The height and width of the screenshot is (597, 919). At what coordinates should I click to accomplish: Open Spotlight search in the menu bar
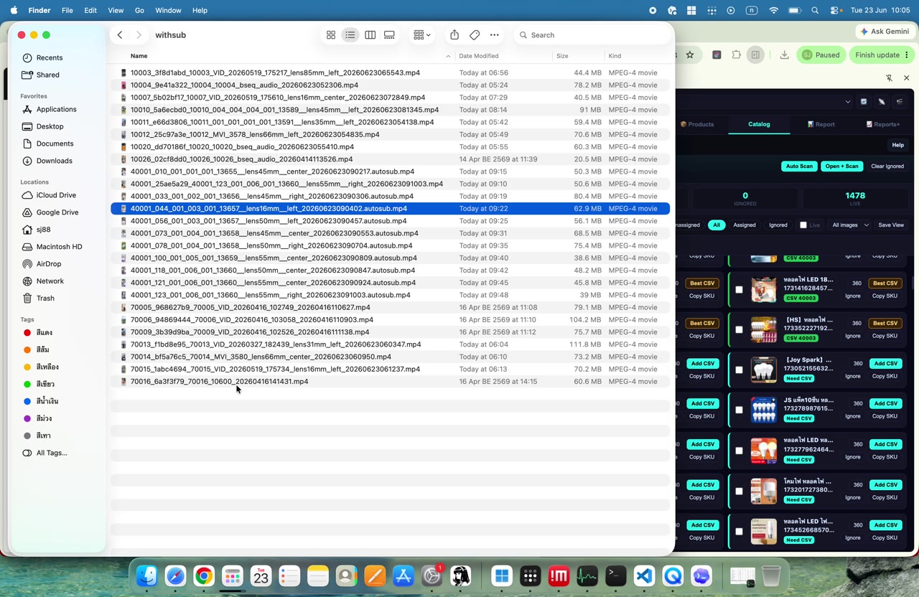pyautogui.click(x=815, y=11)
